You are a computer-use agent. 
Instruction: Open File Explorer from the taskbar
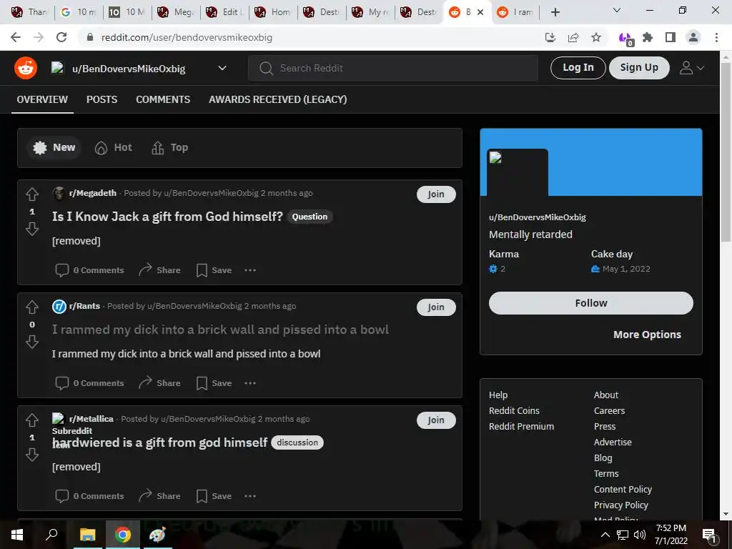pos(87,535)
